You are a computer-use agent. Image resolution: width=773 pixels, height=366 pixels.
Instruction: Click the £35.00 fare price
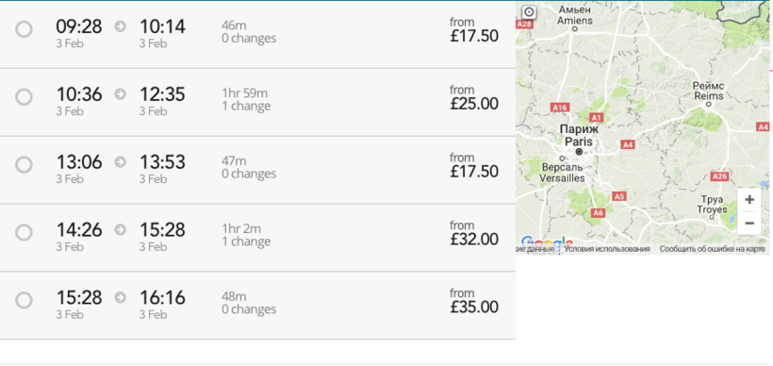click(474, 307)
